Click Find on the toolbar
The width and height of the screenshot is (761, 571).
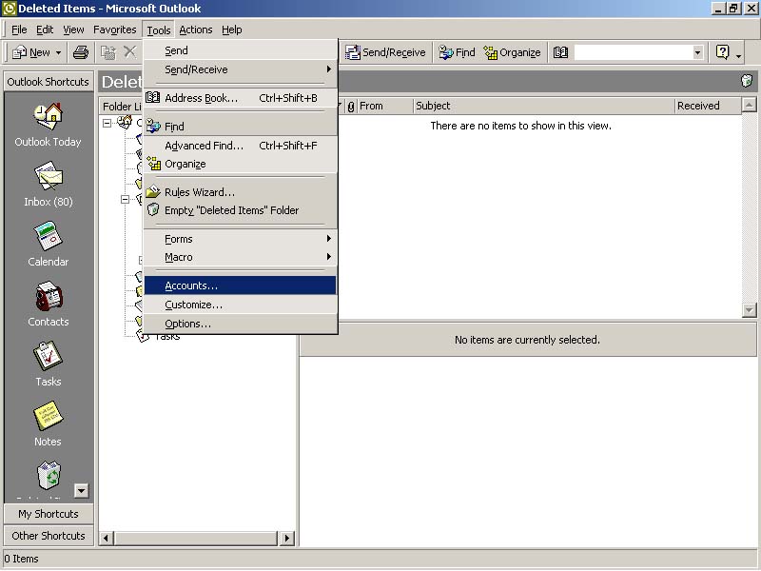[x=457, y=52]
